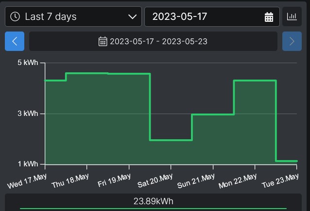310x211 pixels.
Task: Click the green bar under 23.89kWh
Action: pos(153,209)
